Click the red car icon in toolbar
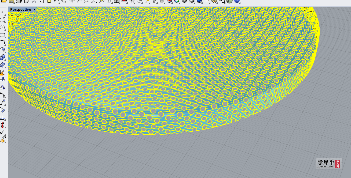Screen dimensions: 351x178 [124, 1]
